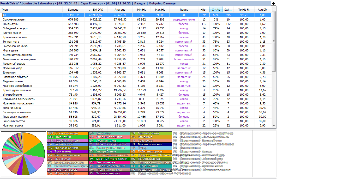Screen dimensions: 355x193
Task: Select the Кража души миньона row
Action: (x=136, y=90)
